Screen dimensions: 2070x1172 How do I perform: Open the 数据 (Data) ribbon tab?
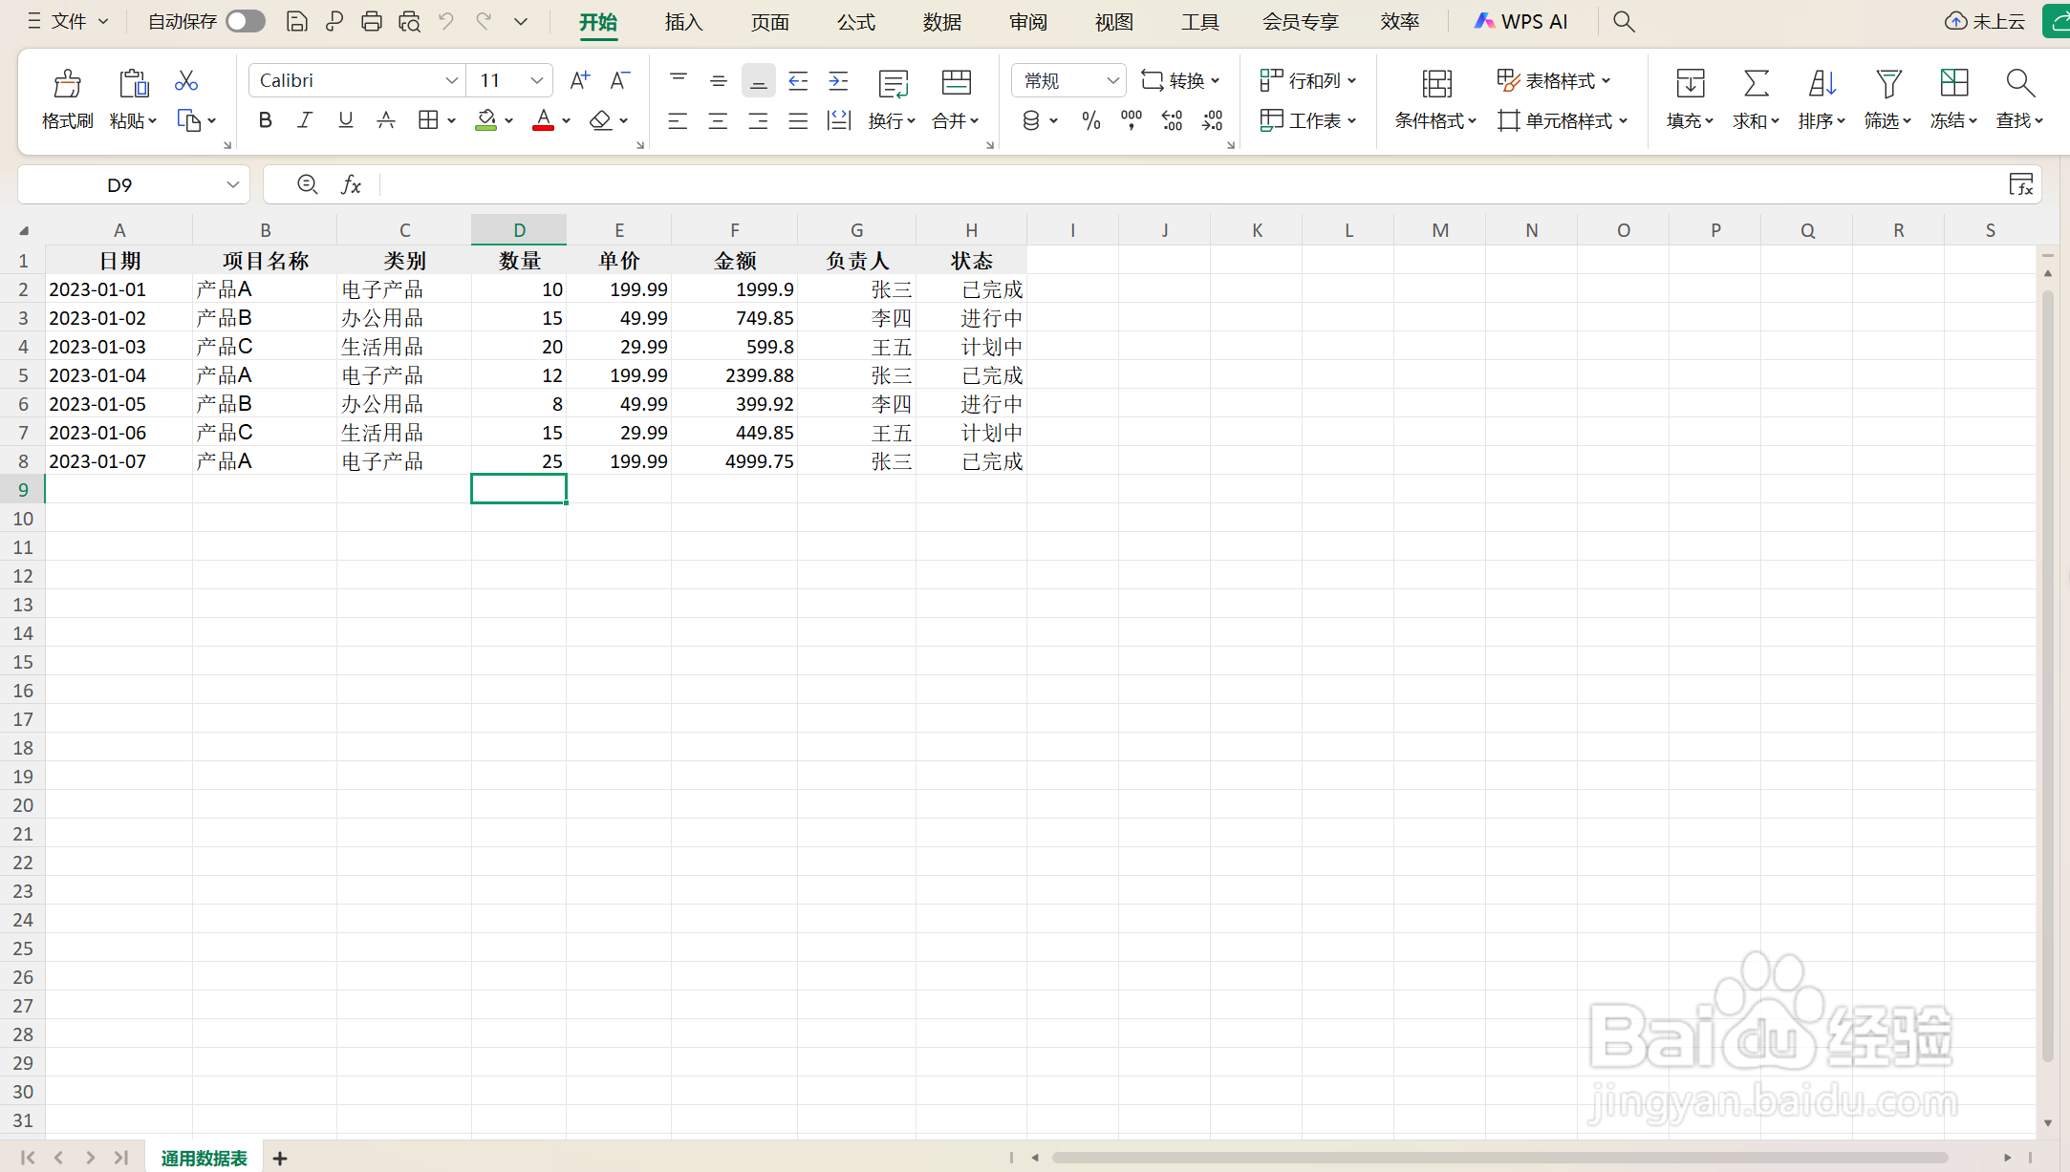(x=941, y=22)
